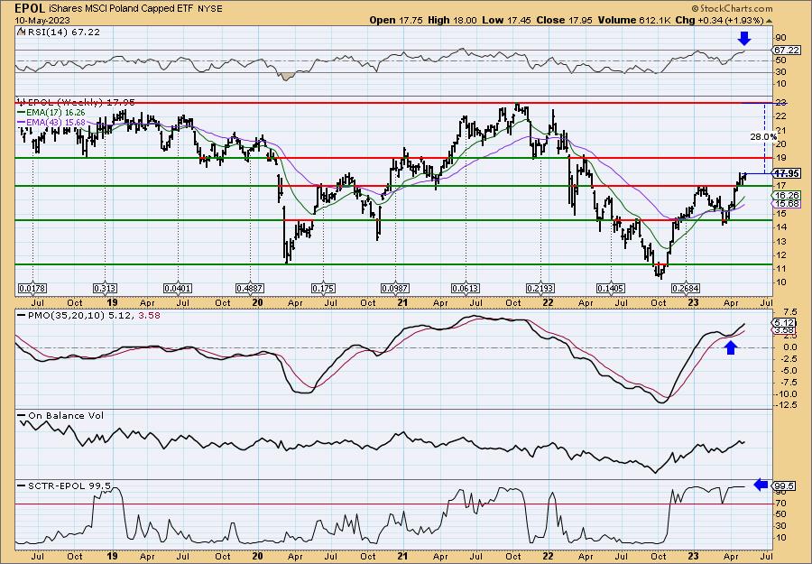Click the 0.1405 volume label
This screenshot has height=564, width=812.
point(611,289)
